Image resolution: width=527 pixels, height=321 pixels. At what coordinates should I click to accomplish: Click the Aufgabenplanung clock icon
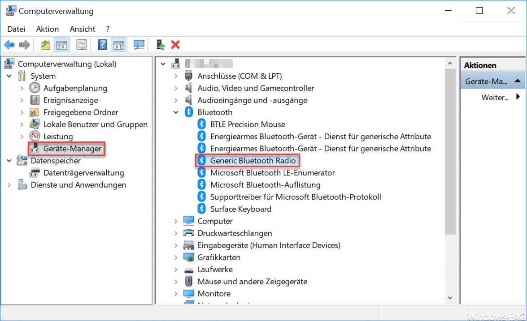click(x=35, y=88)
